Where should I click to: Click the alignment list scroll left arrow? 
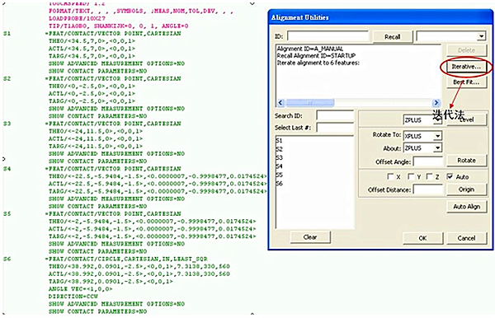[280, 102]
